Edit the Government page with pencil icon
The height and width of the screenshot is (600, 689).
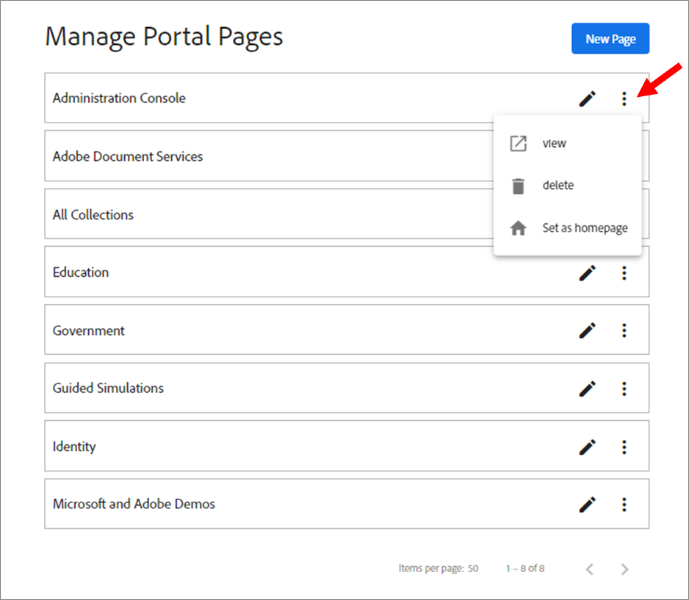click(588, 330)
